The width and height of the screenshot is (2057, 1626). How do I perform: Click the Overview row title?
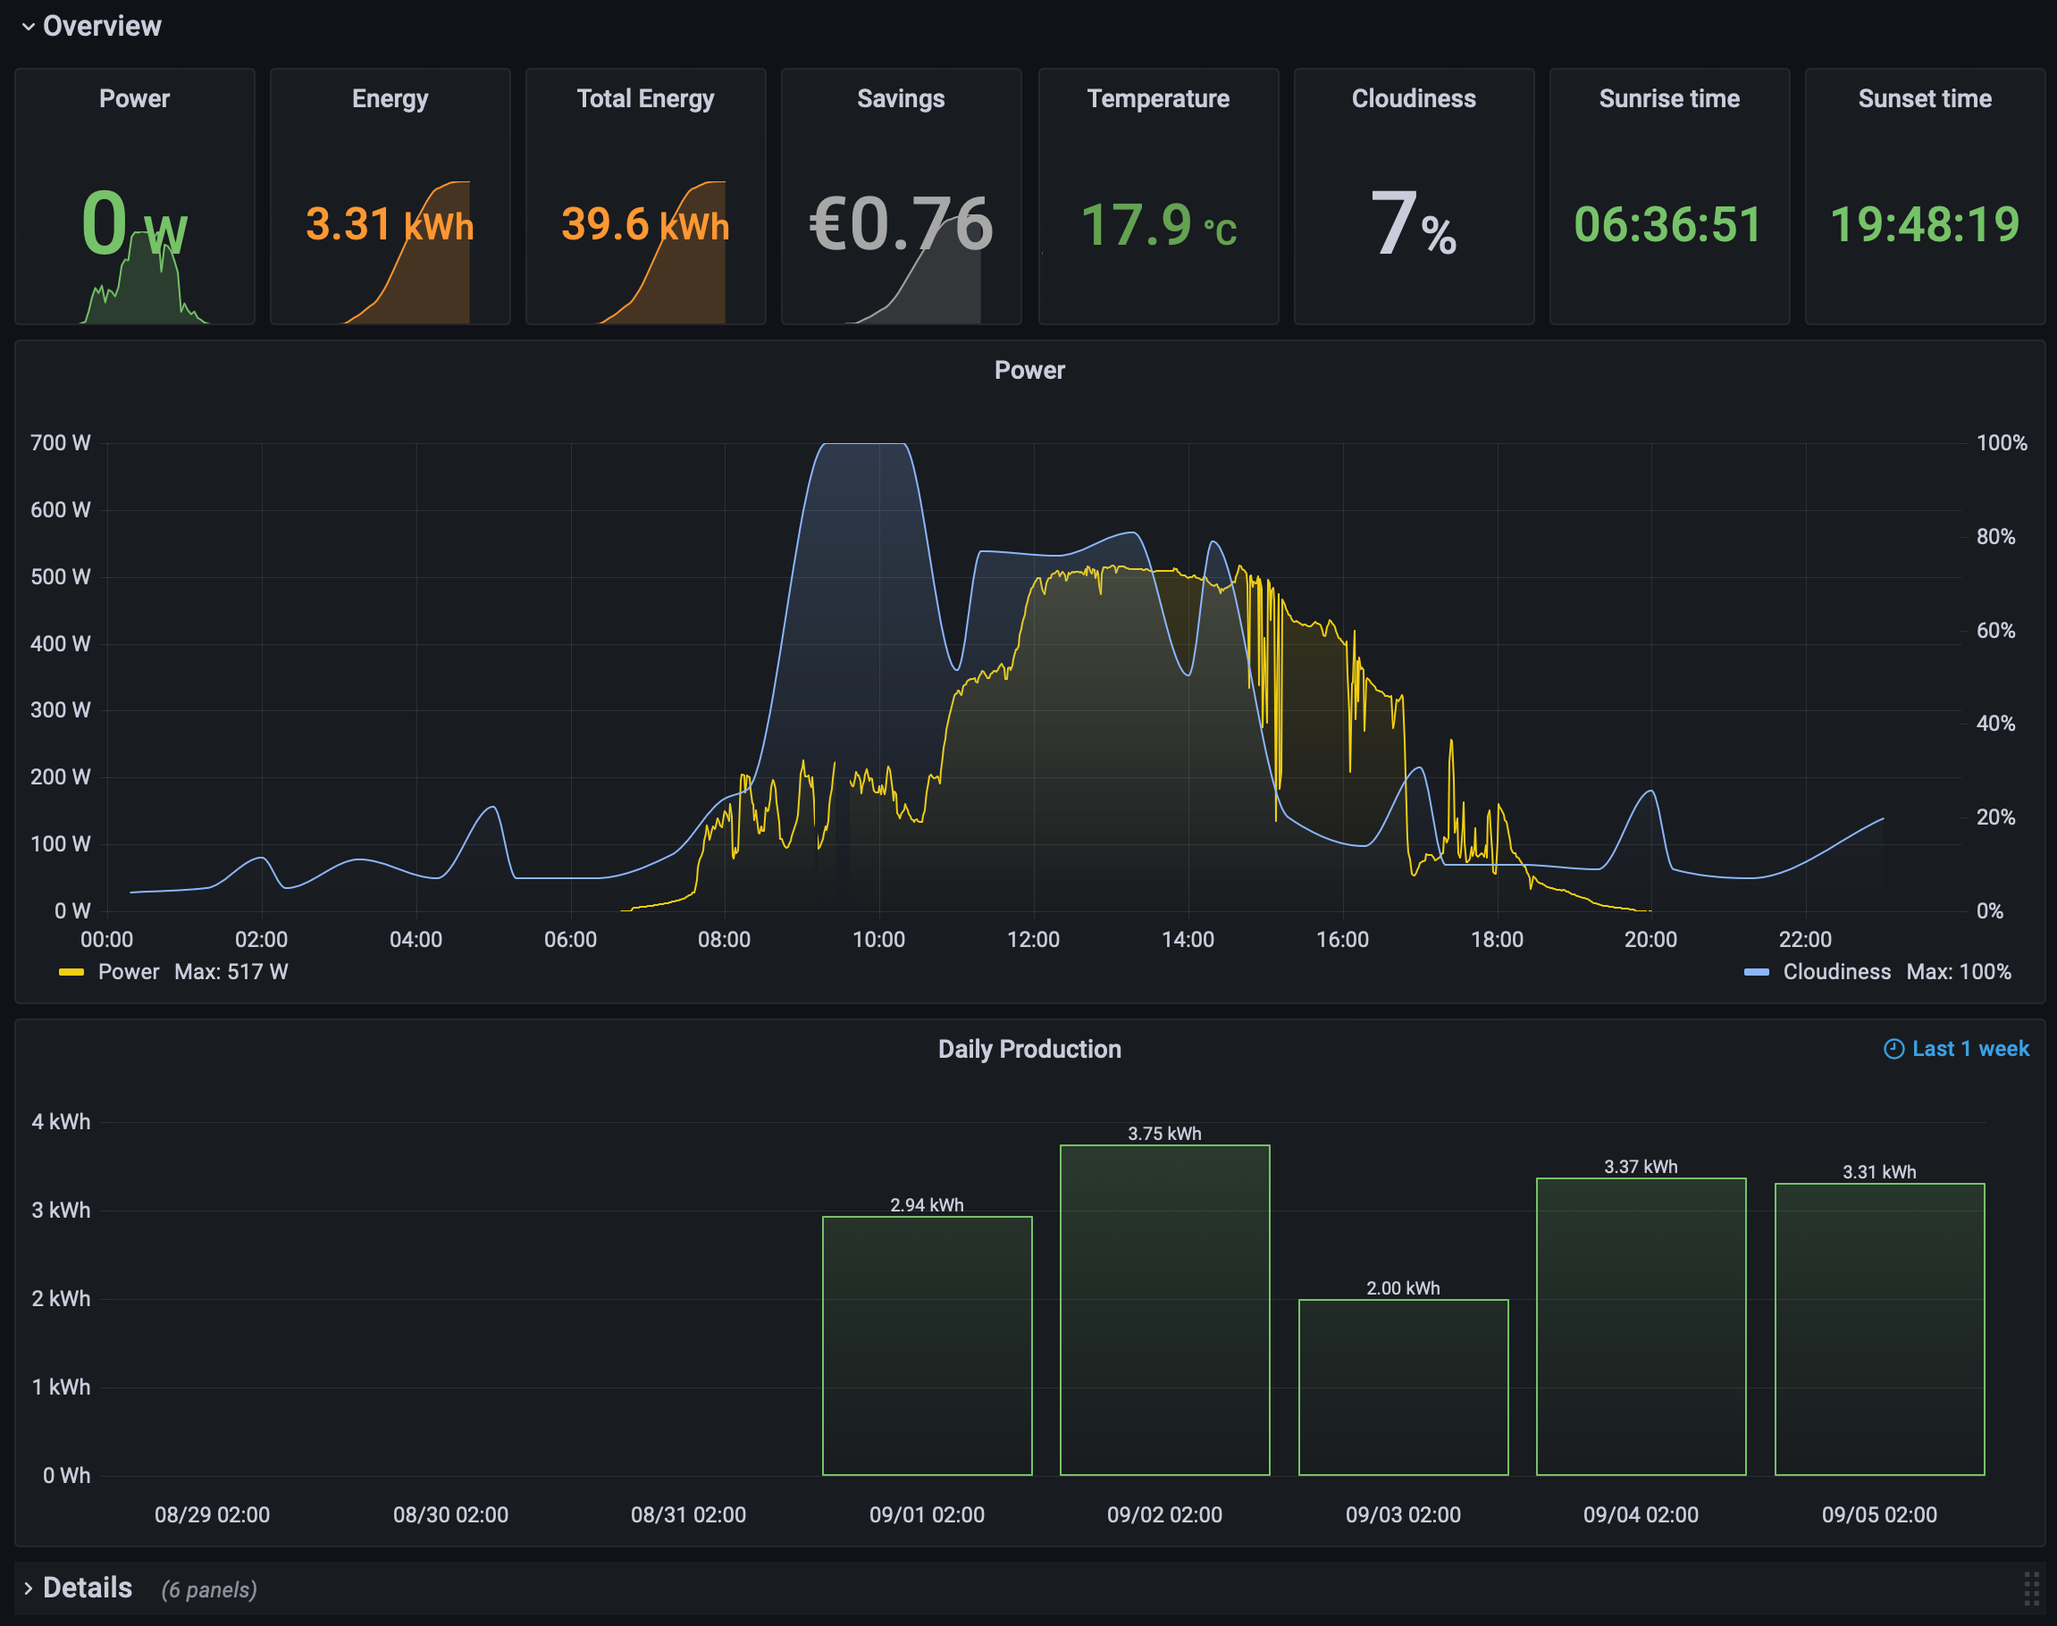coord(102,27)
